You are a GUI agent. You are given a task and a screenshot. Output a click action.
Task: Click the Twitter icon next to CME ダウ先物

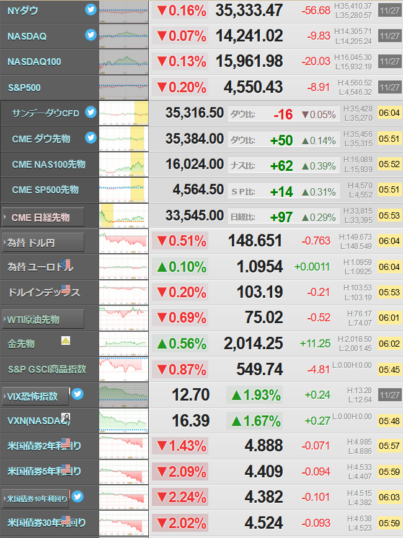pyautogui.click(x=91, y=137)
